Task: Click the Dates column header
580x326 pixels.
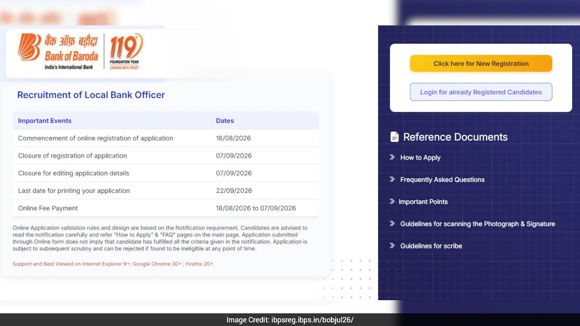Action: click(225, 120)
